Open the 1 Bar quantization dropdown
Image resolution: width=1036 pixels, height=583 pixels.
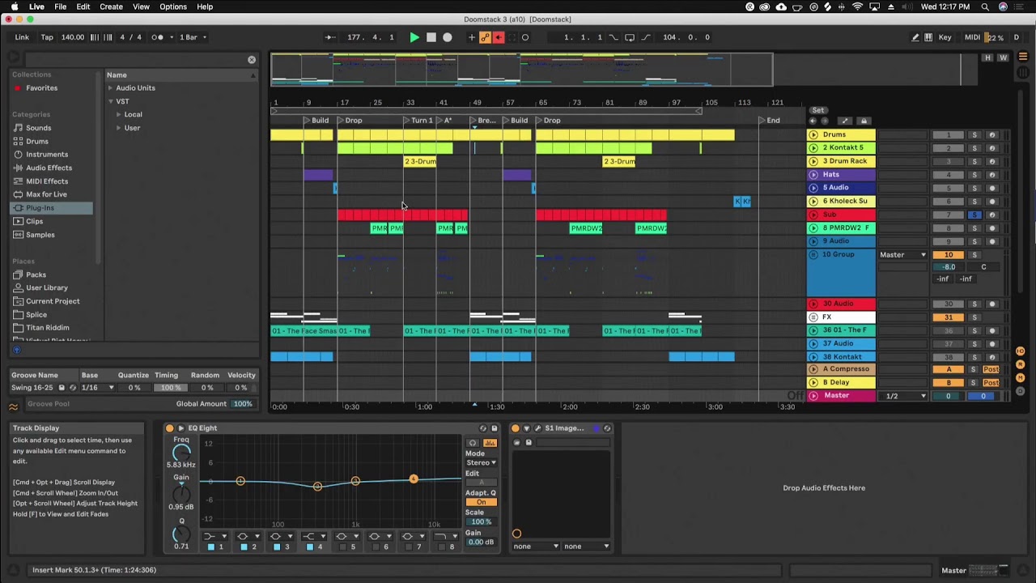pyautogui.click(x=193, y=37)
